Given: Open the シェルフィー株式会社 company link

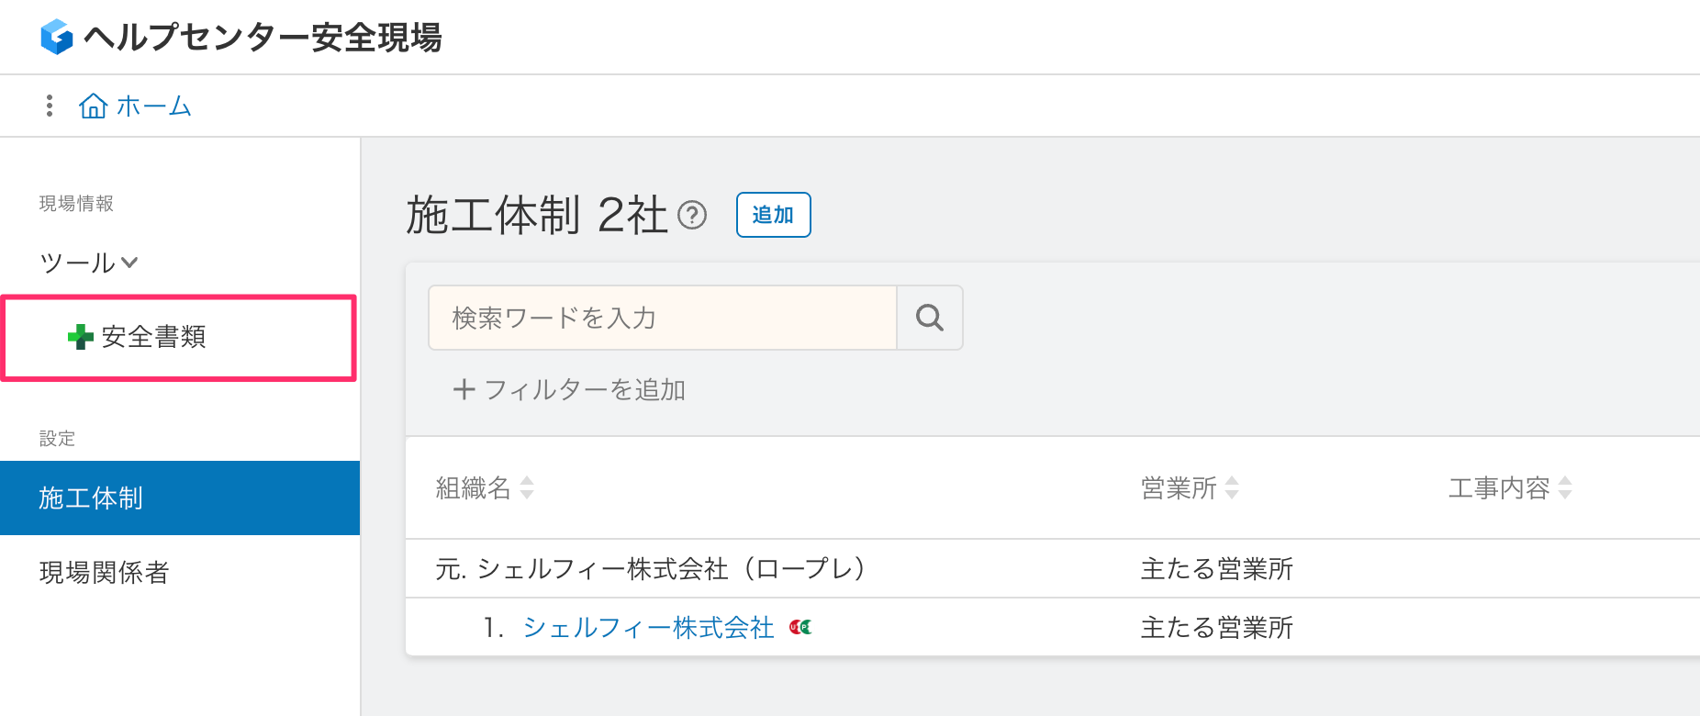Looking at the screenshot, I should point(648,628).
